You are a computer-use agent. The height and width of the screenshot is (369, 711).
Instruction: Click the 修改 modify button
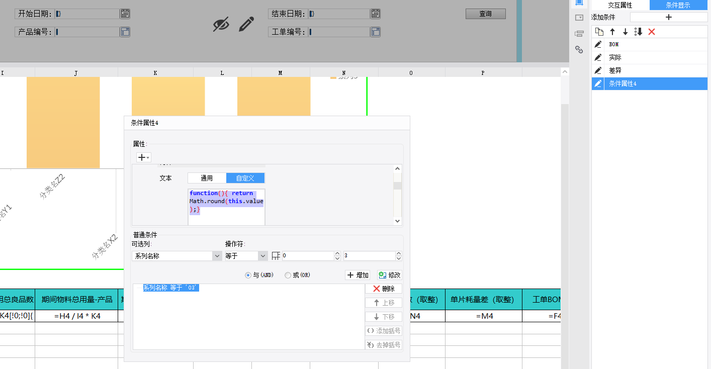point(390,275)
